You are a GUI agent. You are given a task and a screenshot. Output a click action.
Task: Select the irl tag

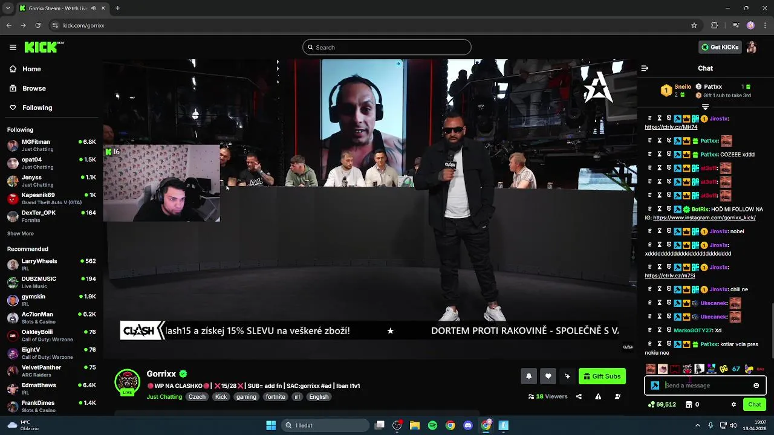click(x=297, y=397)
